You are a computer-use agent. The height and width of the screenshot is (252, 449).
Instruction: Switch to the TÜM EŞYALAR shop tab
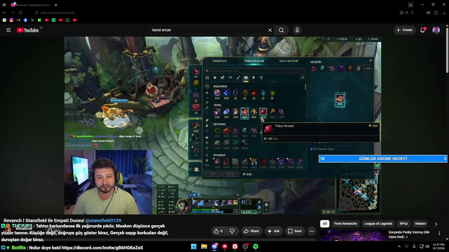click(x=254, y=61)
